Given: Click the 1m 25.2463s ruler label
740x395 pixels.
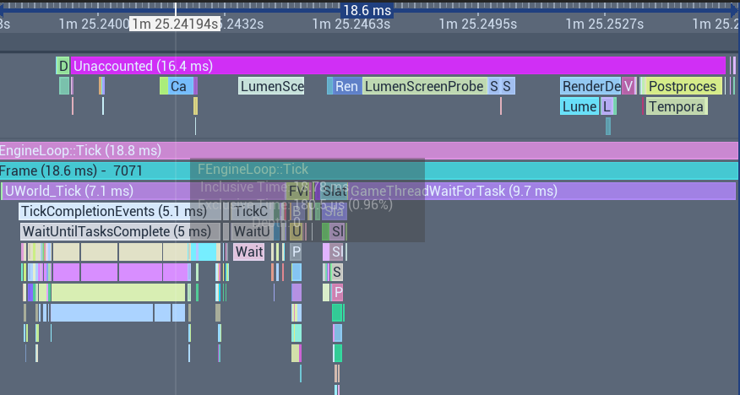Looking at the screenshot, I should click(351, 24).
